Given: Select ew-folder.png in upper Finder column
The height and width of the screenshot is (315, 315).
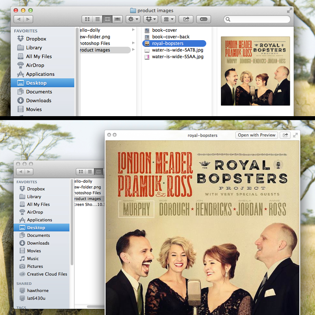Looking at the screenshot, I should point(95,37).
